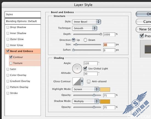Open the Style dropdown showing Inner Bevel
The image size is (151, 119).
(86, 22)
